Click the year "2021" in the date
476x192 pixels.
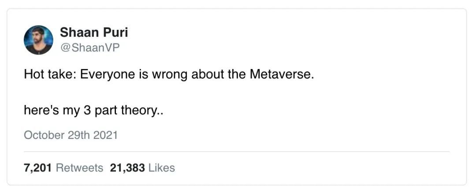coord(105,134)
